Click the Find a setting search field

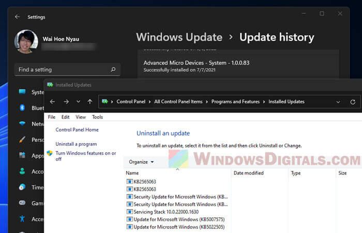pyautogui.click(x=67, y=69)
